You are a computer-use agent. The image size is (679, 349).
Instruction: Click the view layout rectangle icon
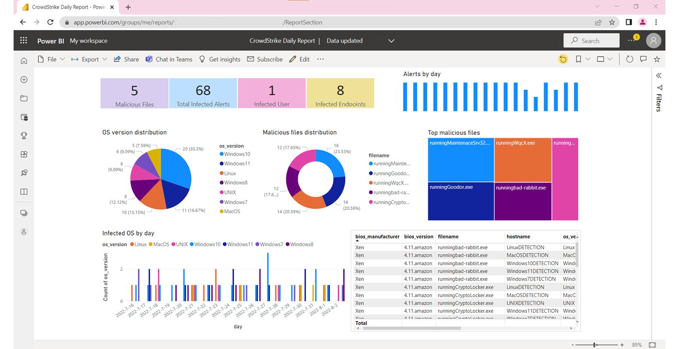pyautogui.click(x=600, y=59)
